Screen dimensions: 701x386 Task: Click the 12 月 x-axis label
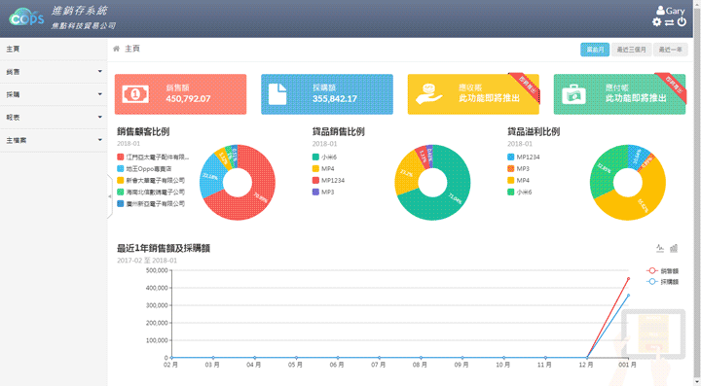586,365
